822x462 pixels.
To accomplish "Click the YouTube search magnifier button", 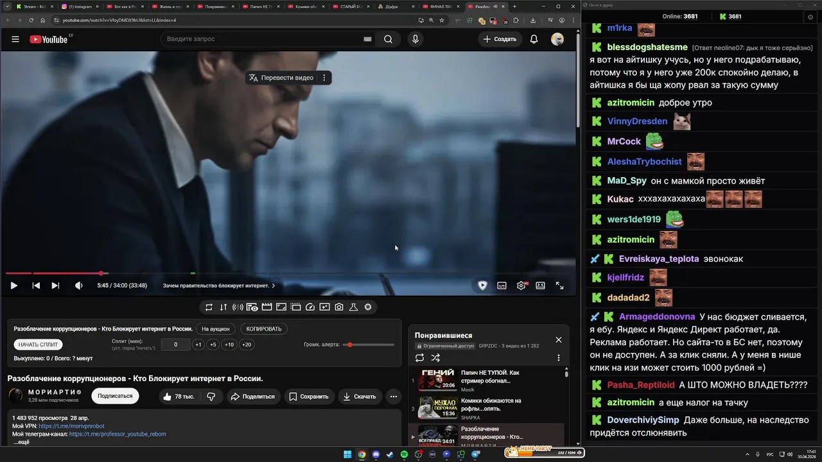I will (389, 39).
